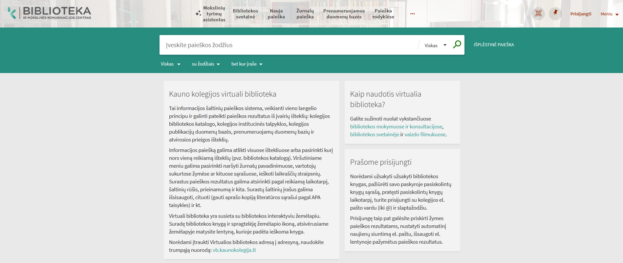The width and height of the screenshot is (623, 263).
Task: Click Paieška rodyklėse menu item
Action: (x=383, y=14)
